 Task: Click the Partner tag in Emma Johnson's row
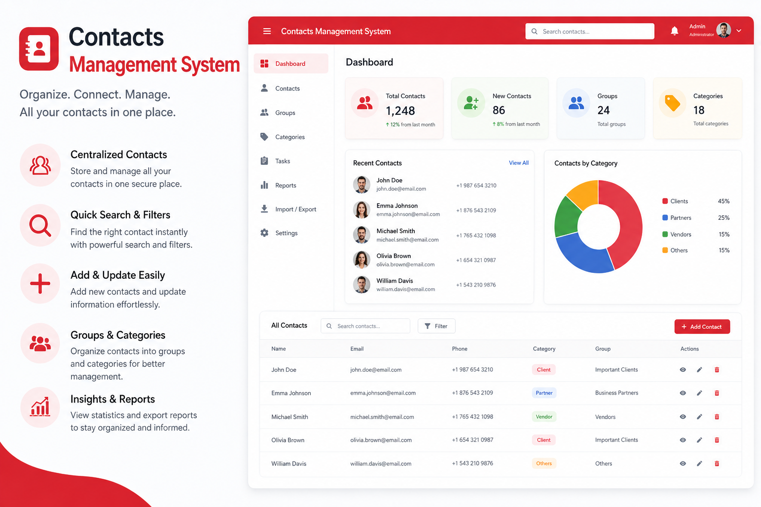click(x=544, y=393)
